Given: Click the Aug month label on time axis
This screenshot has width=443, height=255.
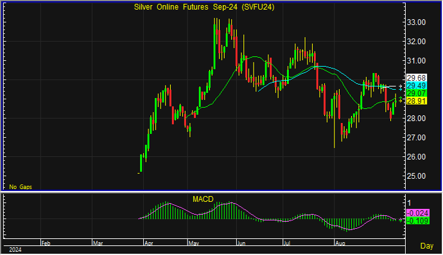Looking at the screenshot, I should point(340,243).
